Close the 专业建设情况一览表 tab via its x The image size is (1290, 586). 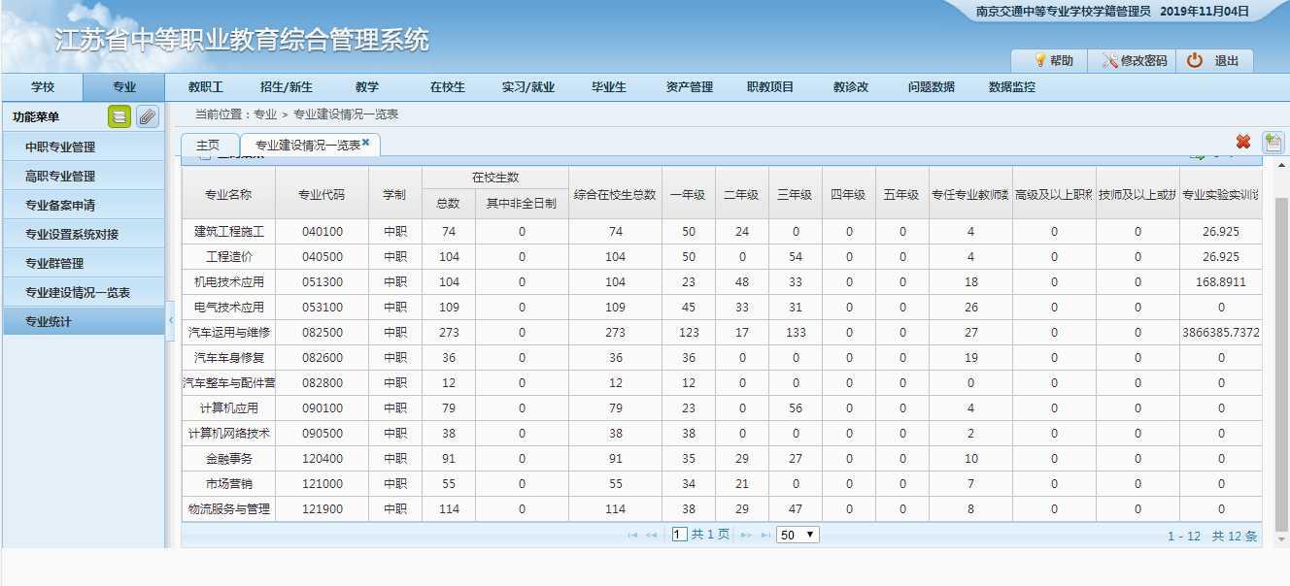pos(366,143)
